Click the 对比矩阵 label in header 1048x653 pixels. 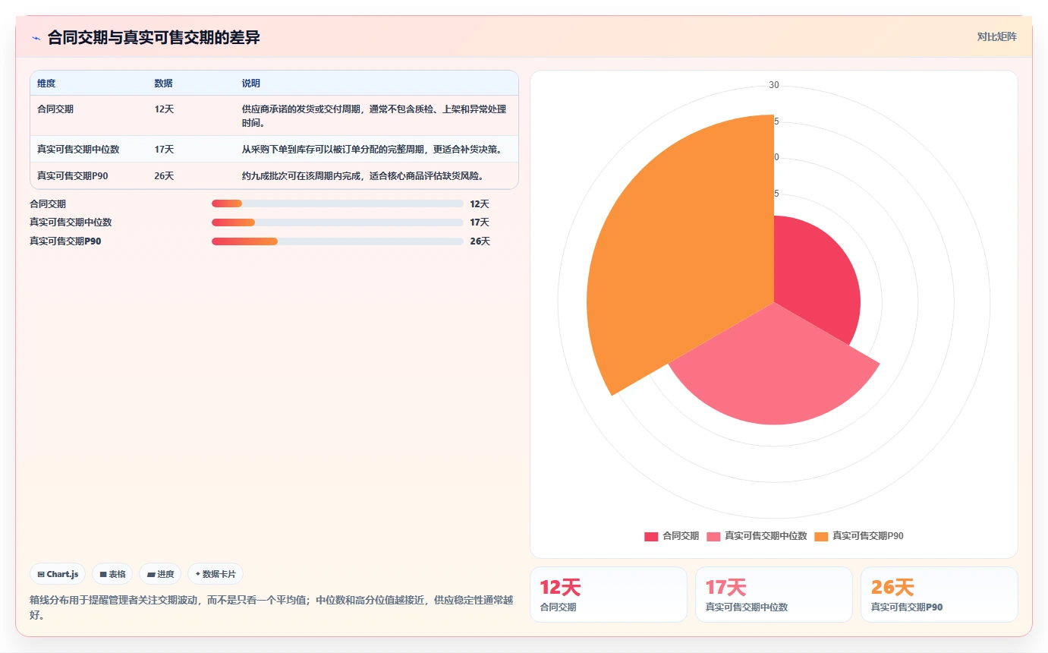coord(996,36)
